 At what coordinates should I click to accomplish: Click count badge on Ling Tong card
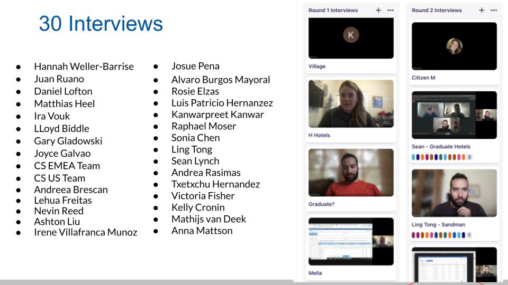pos(469,235)
